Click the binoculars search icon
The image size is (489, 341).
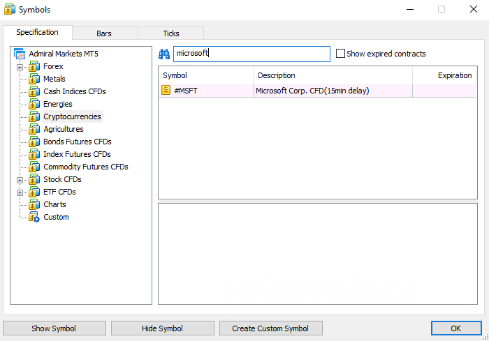click(x=164, y=54)
